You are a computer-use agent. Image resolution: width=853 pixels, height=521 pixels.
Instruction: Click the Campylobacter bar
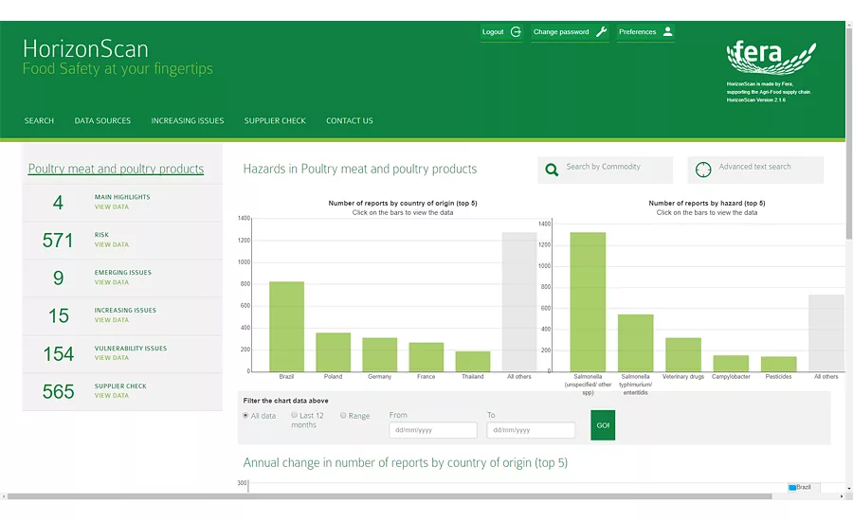pos(731,364)
